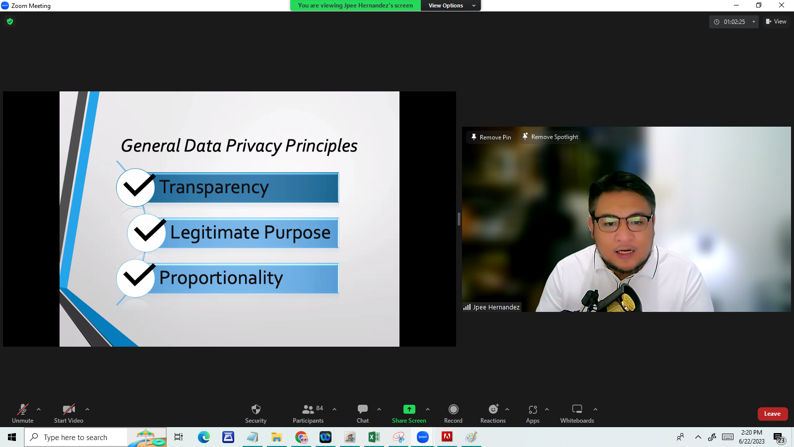The height and width of the screenshot is (447, 794).
Task: Click the search box beach illustration icon
Action: point(146,438)
